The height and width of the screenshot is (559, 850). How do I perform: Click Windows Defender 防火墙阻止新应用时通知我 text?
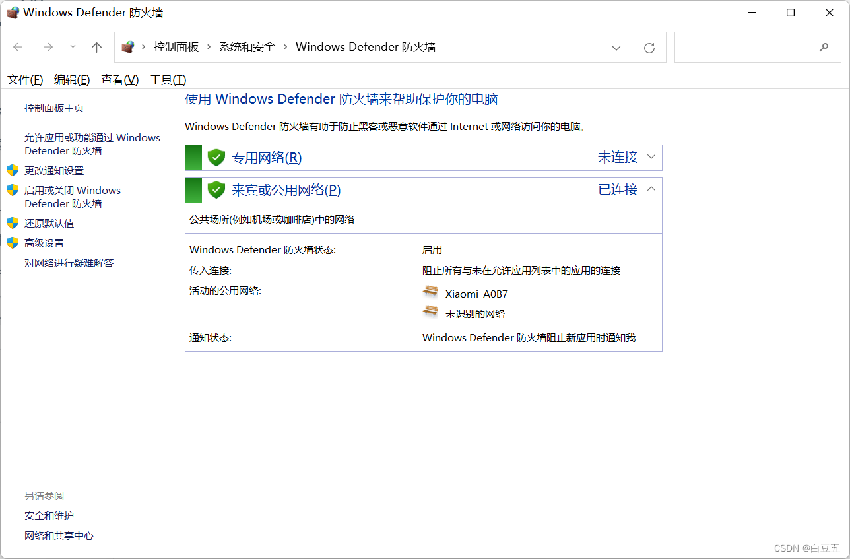[529, 338]
